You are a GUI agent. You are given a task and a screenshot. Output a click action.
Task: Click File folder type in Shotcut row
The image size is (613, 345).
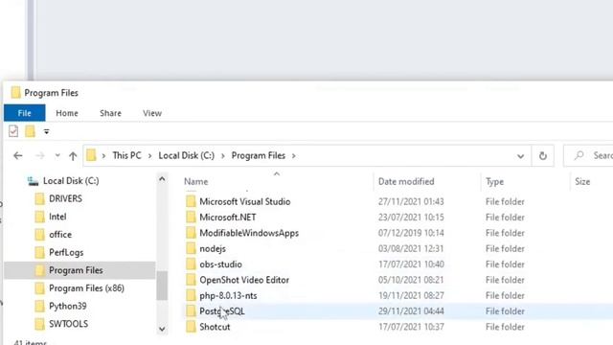[x=505, y=327]
